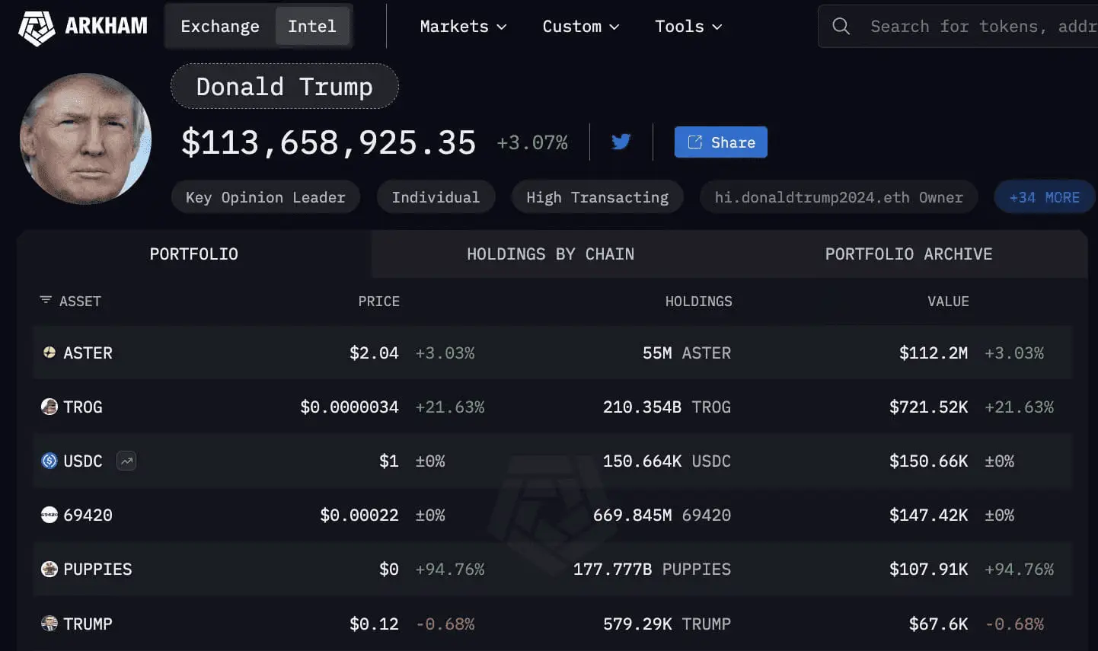Click the TROG token icon
This screenshot has width=1098, height=651.
(x=49, y=407)
